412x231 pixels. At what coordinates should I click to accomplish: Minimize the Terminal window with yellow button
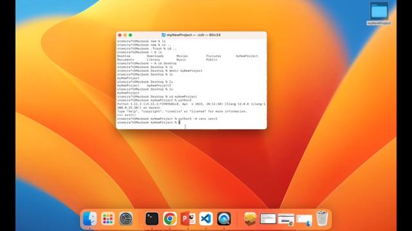point(125,35)
